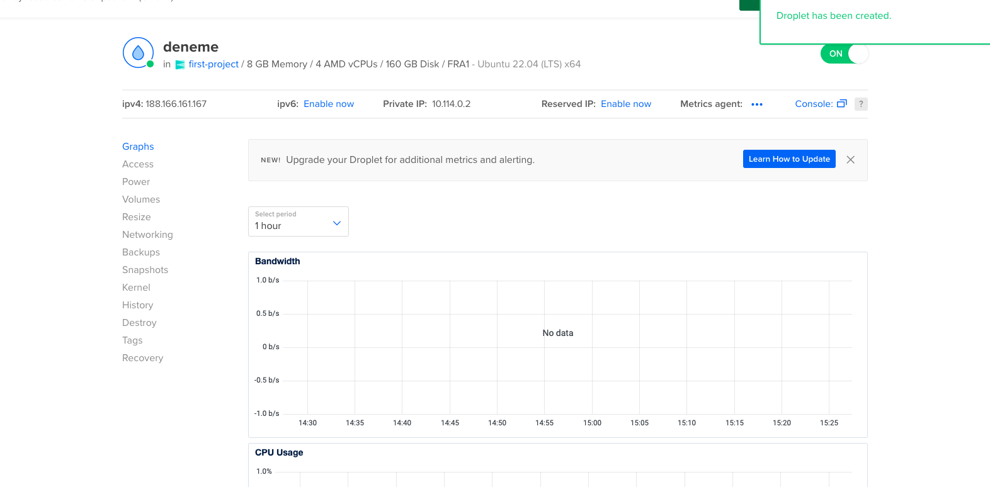The image size is (990, 487).
Task: Select Graphs in the sidebar
Action: click(x=138, y=147)
